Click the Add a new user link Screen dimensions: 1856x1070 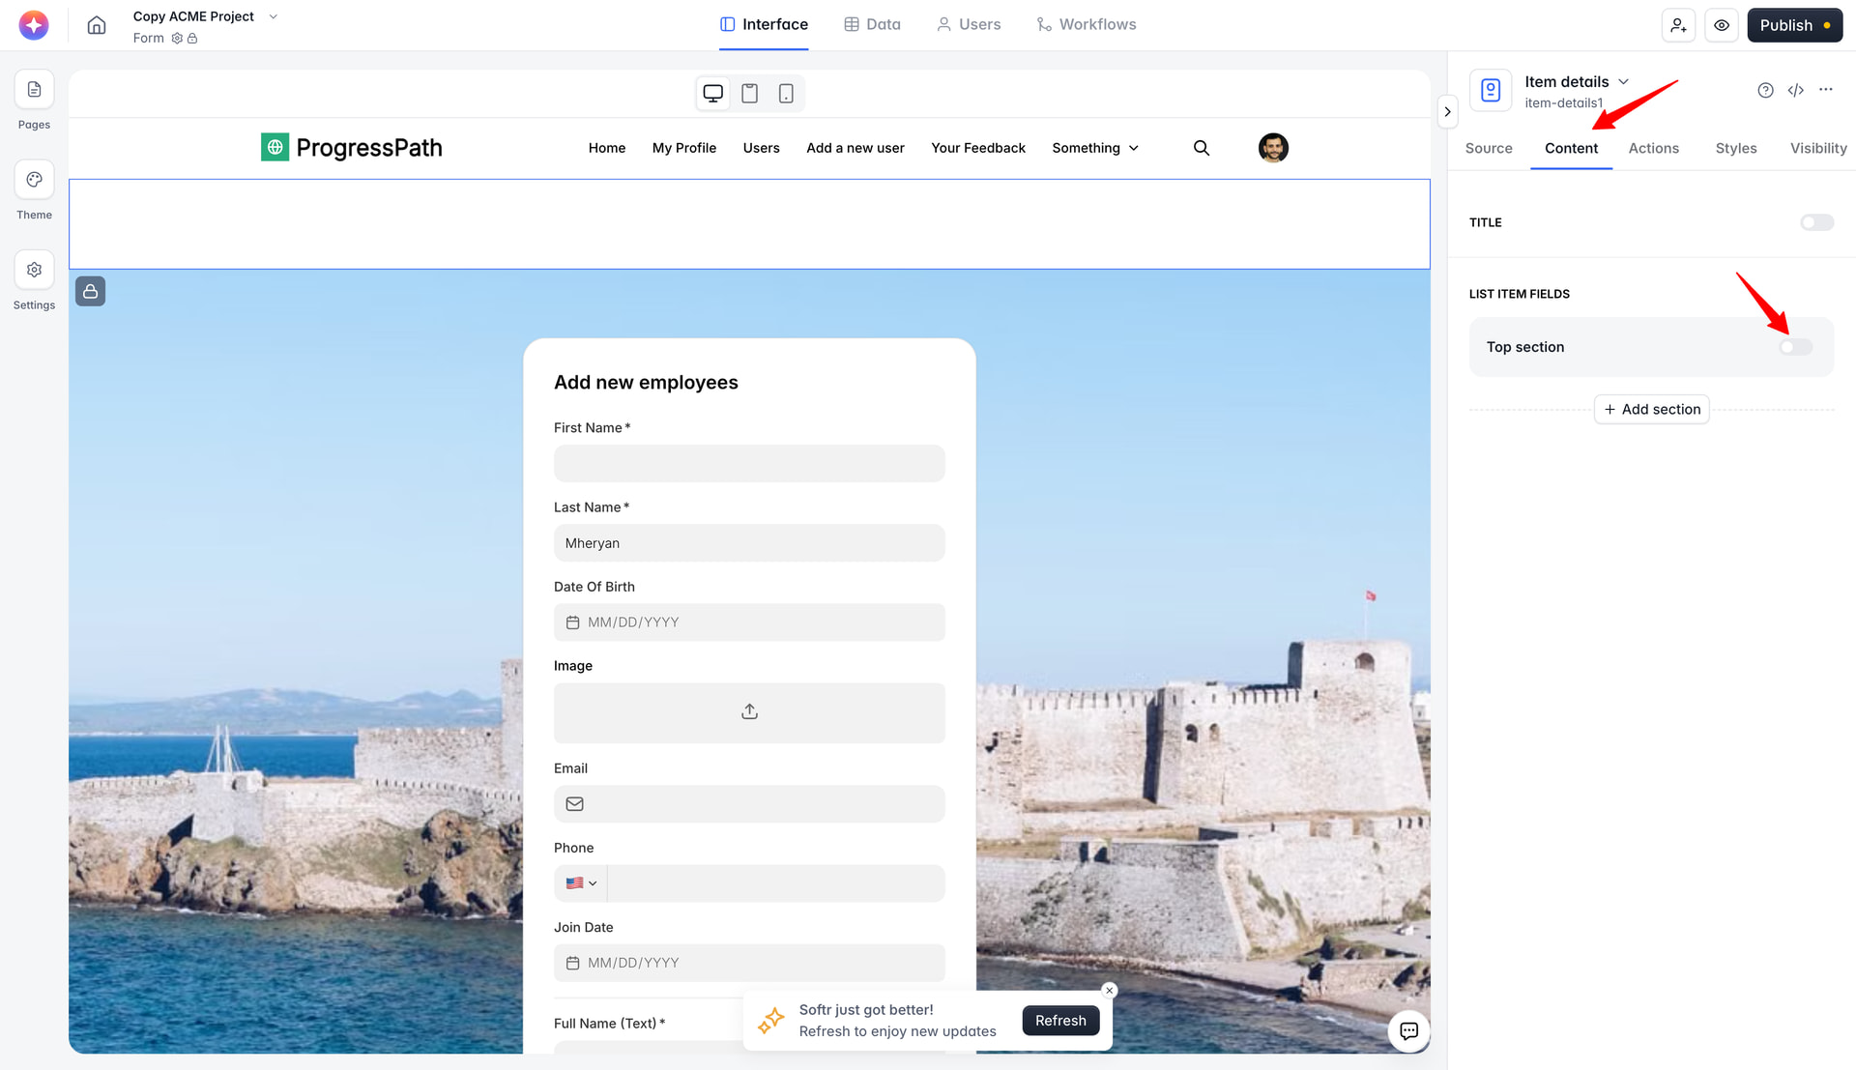click(x=855, y=148)
